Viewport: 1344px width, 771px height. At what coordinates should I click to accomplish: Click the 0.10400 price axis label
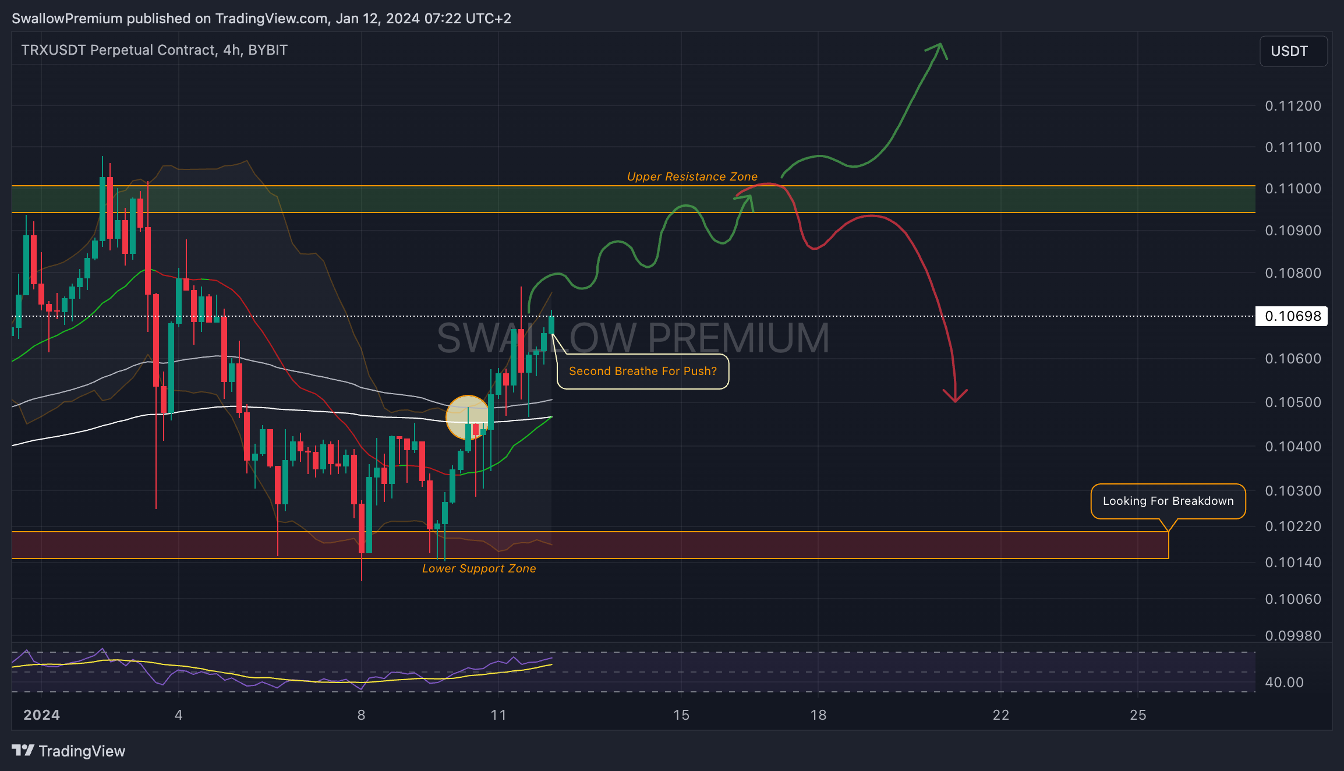coord(1293,447)
